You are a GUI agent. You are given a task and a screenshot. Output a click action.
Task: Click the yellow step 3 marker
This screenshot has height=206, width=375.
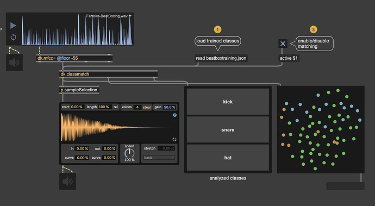click(313, 29)
